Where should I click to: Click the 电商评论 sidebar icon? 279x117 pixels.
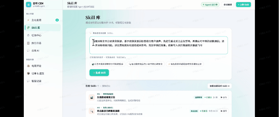[28, 66]
